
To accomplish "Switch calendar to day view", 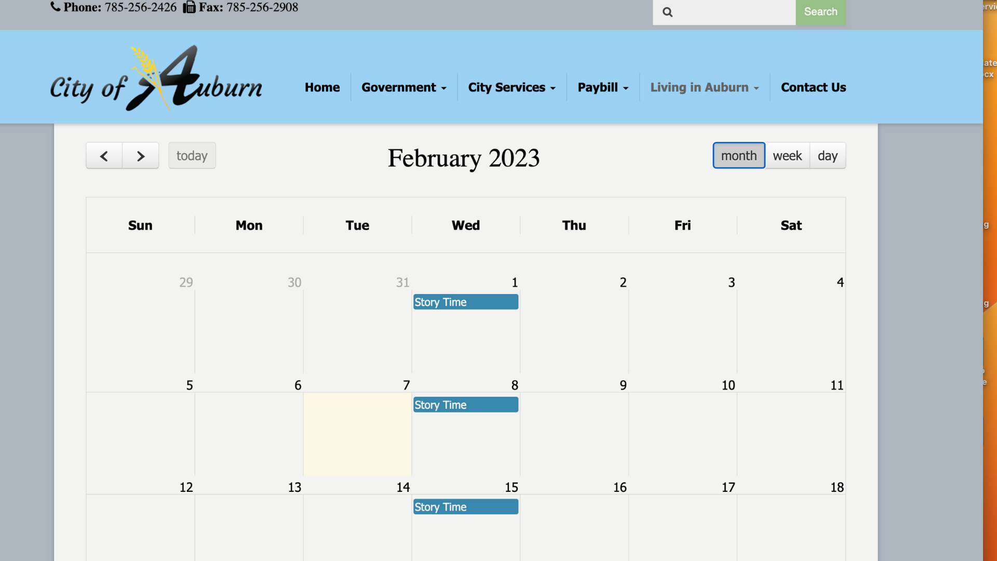I will click(827, 156).
